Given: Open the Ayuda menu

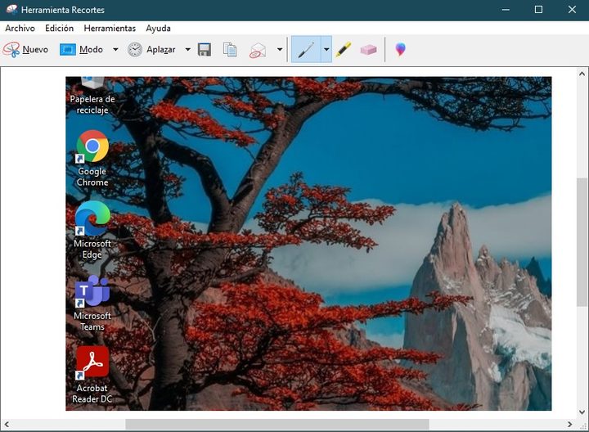Looking at the screenshot, I should (158, 28).
